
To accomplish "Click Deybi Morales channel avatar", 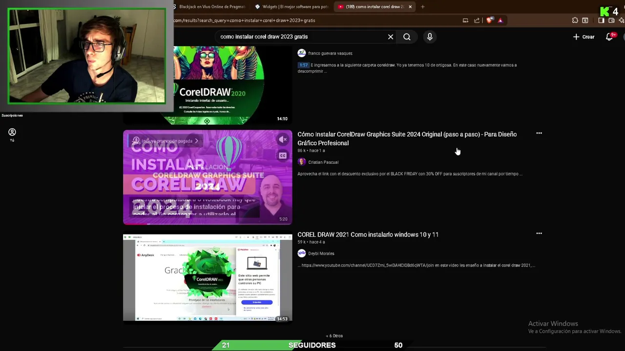I will pos(302,253).
